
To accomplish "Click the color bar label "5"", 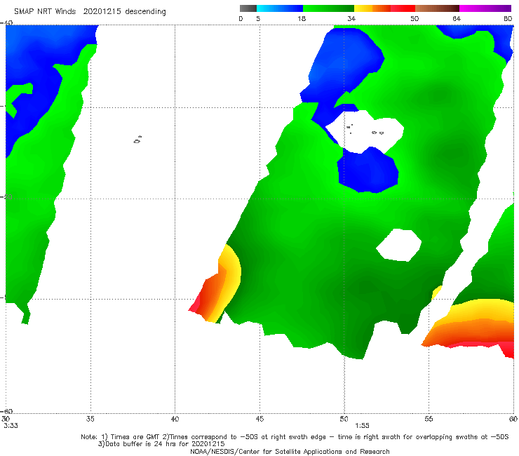I will (x=258, y=19).
